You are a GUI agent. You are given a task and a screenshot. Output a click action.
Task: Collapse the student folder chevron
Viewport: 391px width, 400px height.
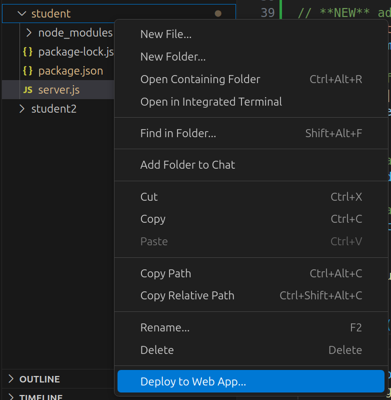click(21, 14)
